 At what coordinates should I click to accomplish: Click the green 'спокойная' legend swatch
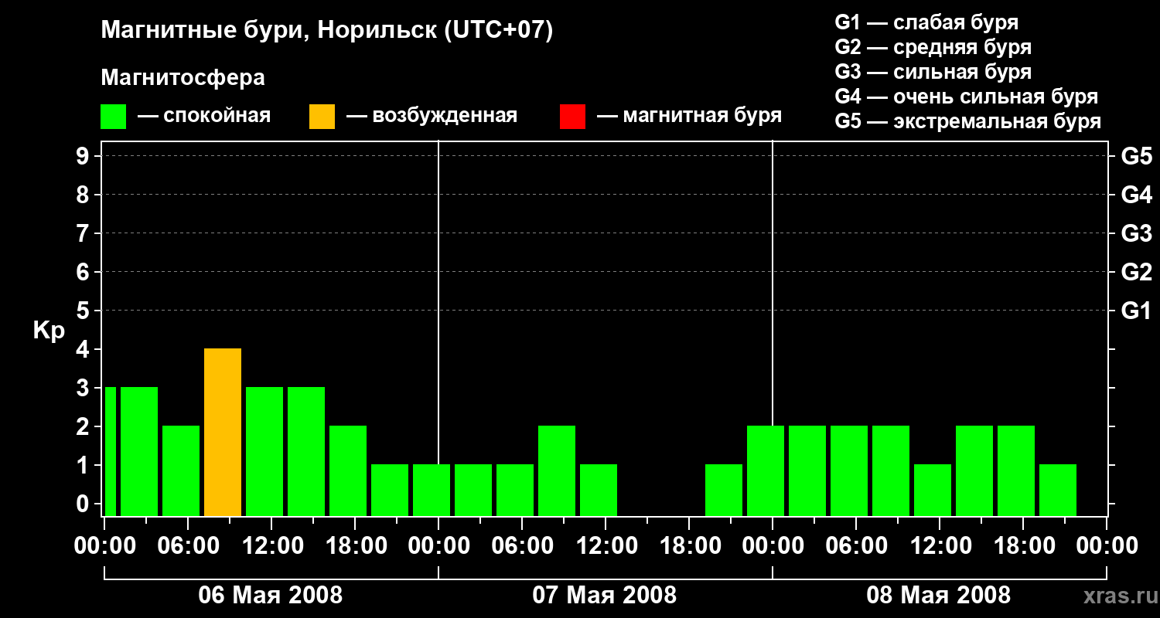(x=114, y=117)
